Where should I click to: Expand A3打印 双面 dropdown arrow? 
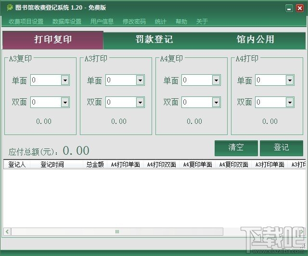coord(140,102)
